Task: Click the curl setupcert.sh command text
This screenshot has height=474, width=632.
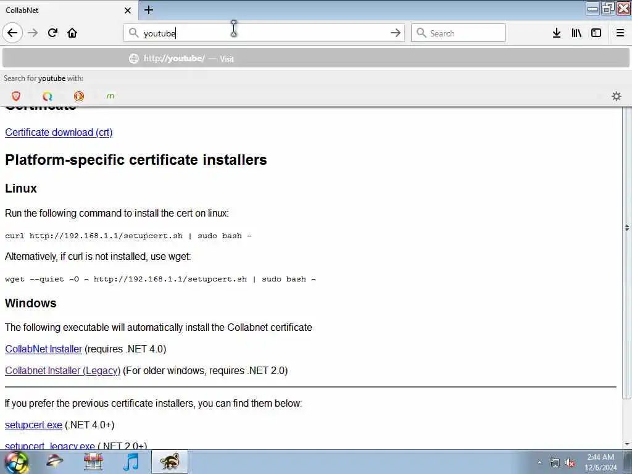Action: tap(128, 236)
